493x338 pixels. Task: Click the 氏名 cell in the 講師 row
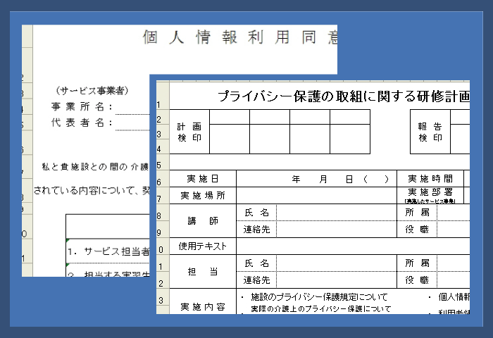point(256,212)
